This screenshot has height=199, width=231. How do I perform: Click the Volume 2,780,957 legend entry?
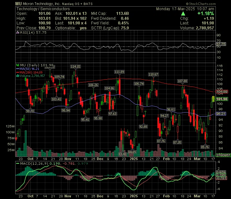click(30, 76)
